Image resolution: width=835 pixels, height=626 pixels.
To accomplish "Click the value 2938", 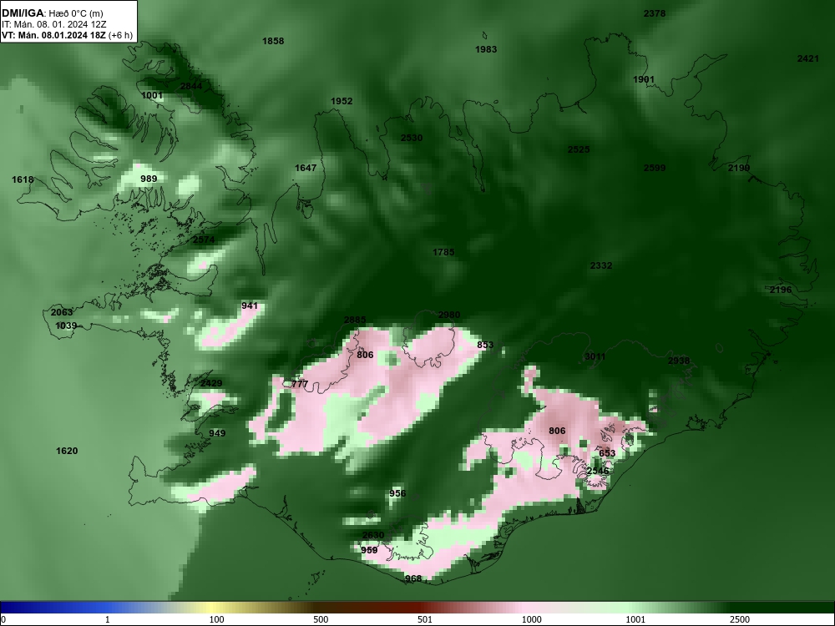I will (x=679, y=361).
